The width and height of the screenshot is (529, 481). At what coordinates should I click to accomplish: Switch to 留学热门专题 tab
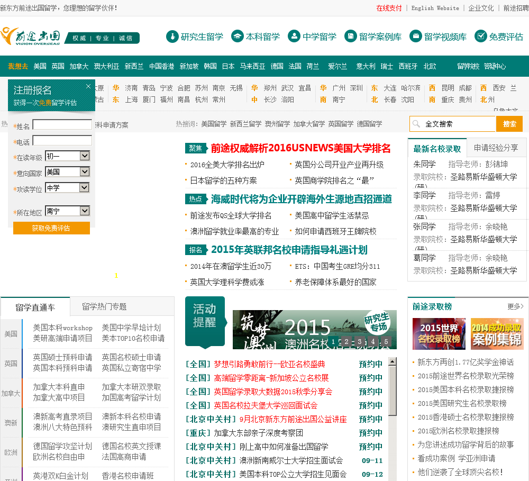(104, 307)
